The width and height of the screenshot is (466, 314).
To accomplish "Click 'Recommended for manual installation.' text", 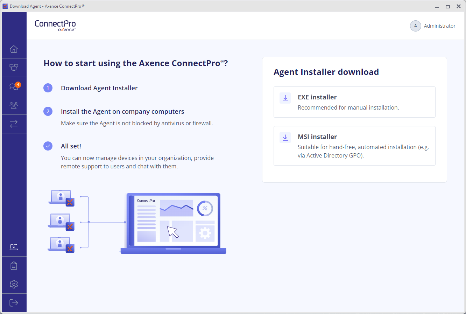I will pos(348,107).
